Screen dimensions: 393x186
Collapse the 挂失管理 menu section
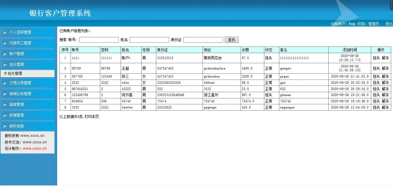(28, 64)
